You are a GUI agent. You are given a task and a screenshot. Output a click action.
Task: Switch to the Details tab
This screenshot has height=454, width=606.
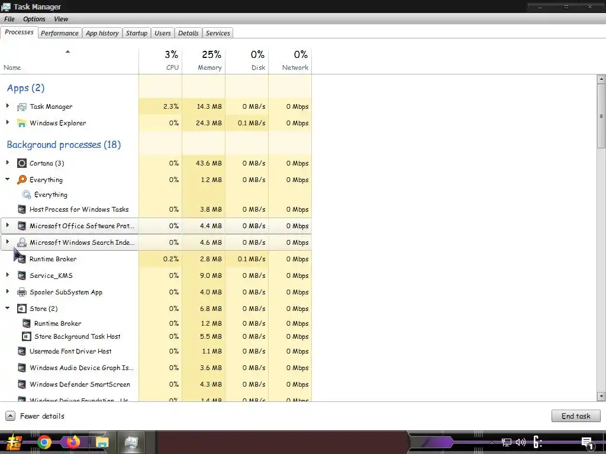[188, 33]
